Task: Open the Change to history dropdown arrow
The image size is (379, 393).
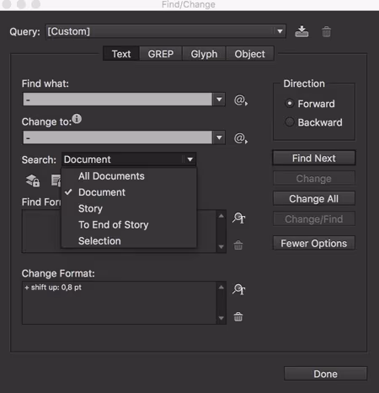Action: click(x=219, y=137)
